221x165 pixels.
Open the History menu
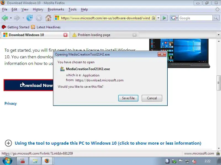[x=38, y=9]
